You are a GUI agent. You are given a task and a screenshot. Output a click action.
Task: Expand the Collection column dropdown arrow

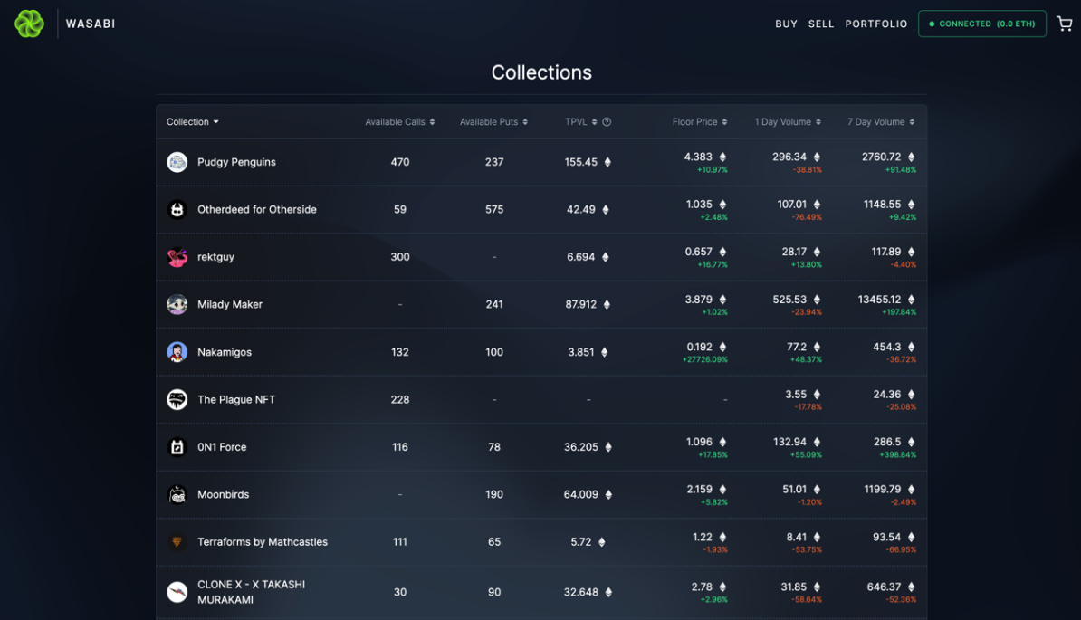tap(216, 122)
